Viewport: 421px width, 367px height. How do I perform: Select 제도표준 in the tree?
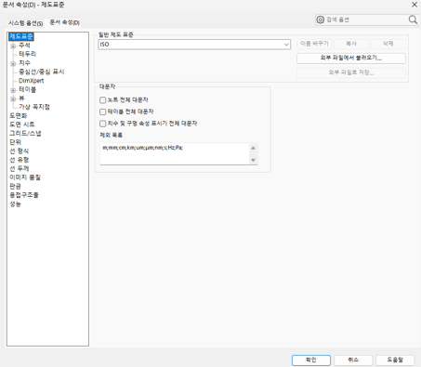pos(21,36)
